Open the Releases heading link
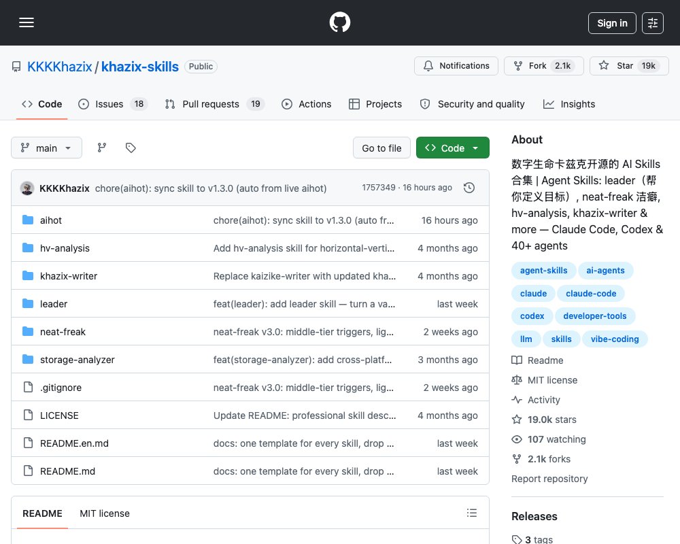 (534, 517)
